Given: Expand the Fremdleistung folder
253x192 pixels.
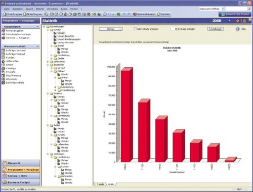Looking at the screenshot, I should click(x=55, y=90).
